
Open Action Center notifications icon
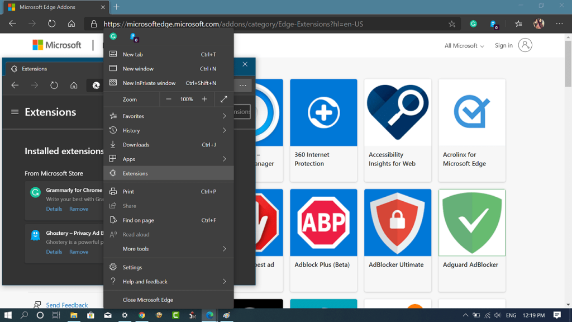pos(557,315)
